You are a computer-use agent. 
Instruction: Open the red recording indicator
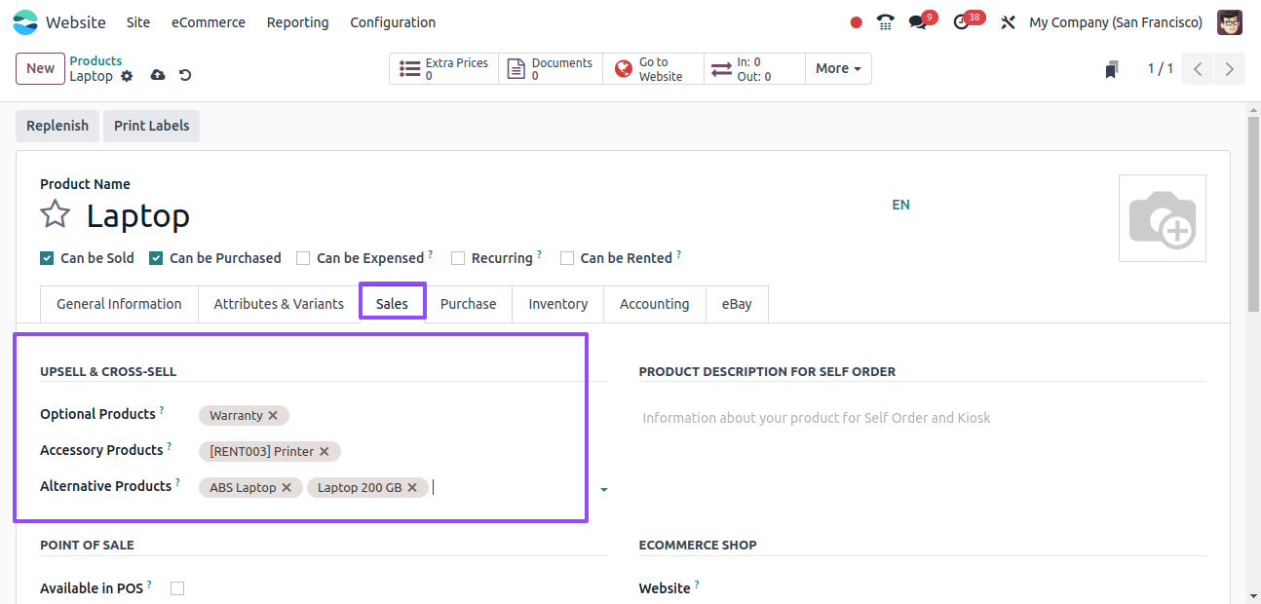857,22
